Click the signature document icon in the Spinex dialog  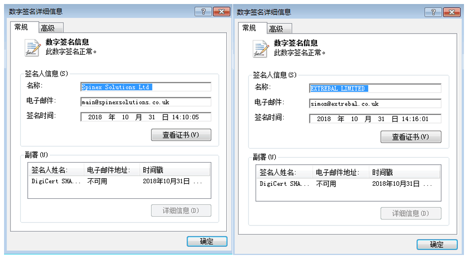tap(33, 48)
